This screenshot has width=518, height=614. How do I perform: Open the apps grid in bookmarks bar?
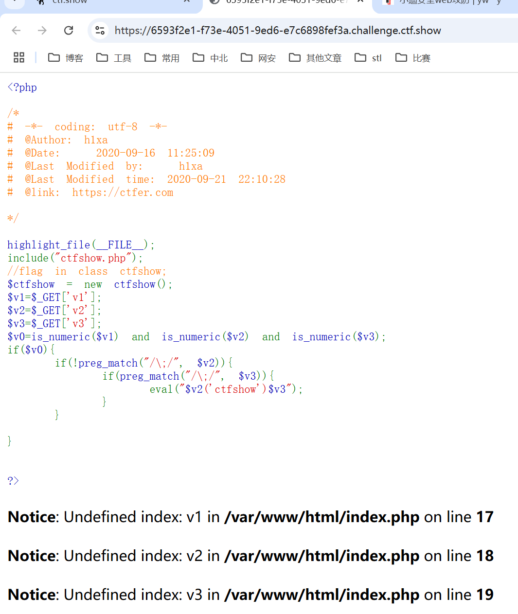[x=19, y=58]
